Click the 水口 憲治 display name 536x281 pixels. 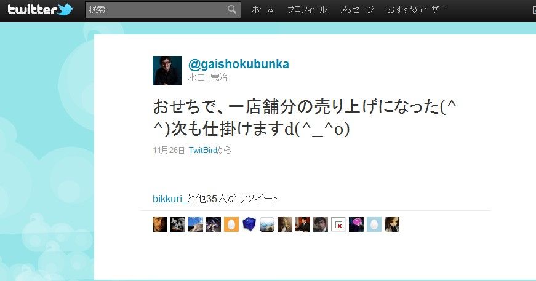tap(208, 77)
